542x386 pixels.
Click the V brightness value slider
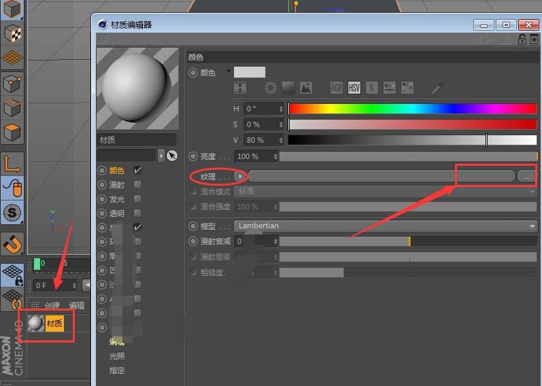413,140
